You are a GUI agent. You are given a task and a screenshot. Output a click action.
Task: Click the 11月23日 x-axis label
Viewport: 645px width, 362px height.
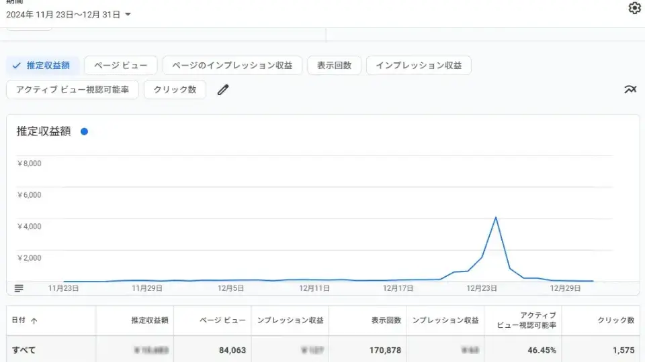point(63,288)
